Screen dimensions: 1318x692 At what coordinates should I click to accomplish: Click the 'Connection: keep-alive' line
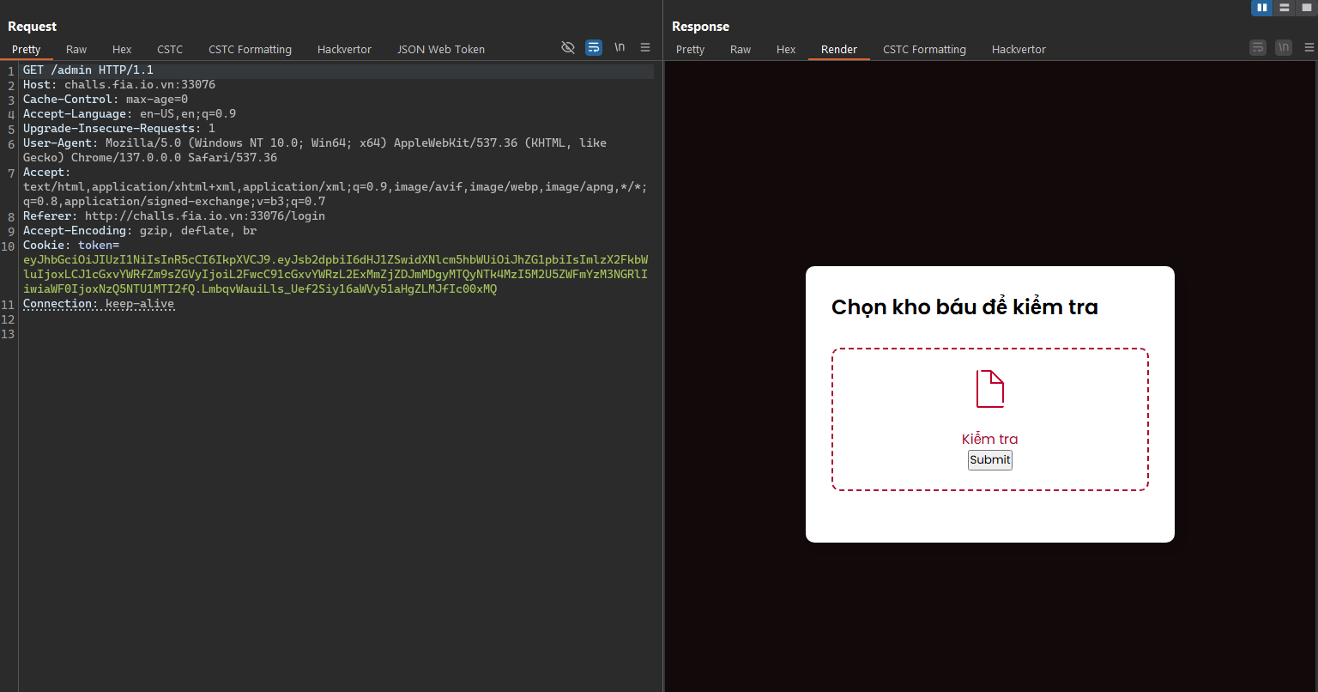pos(99,303)
